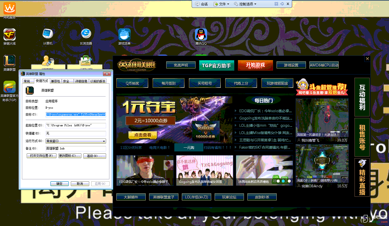Click the 互动福利 side tab
Image resolution: width=389 pixels, height=226 pixels.
point(362,97)
